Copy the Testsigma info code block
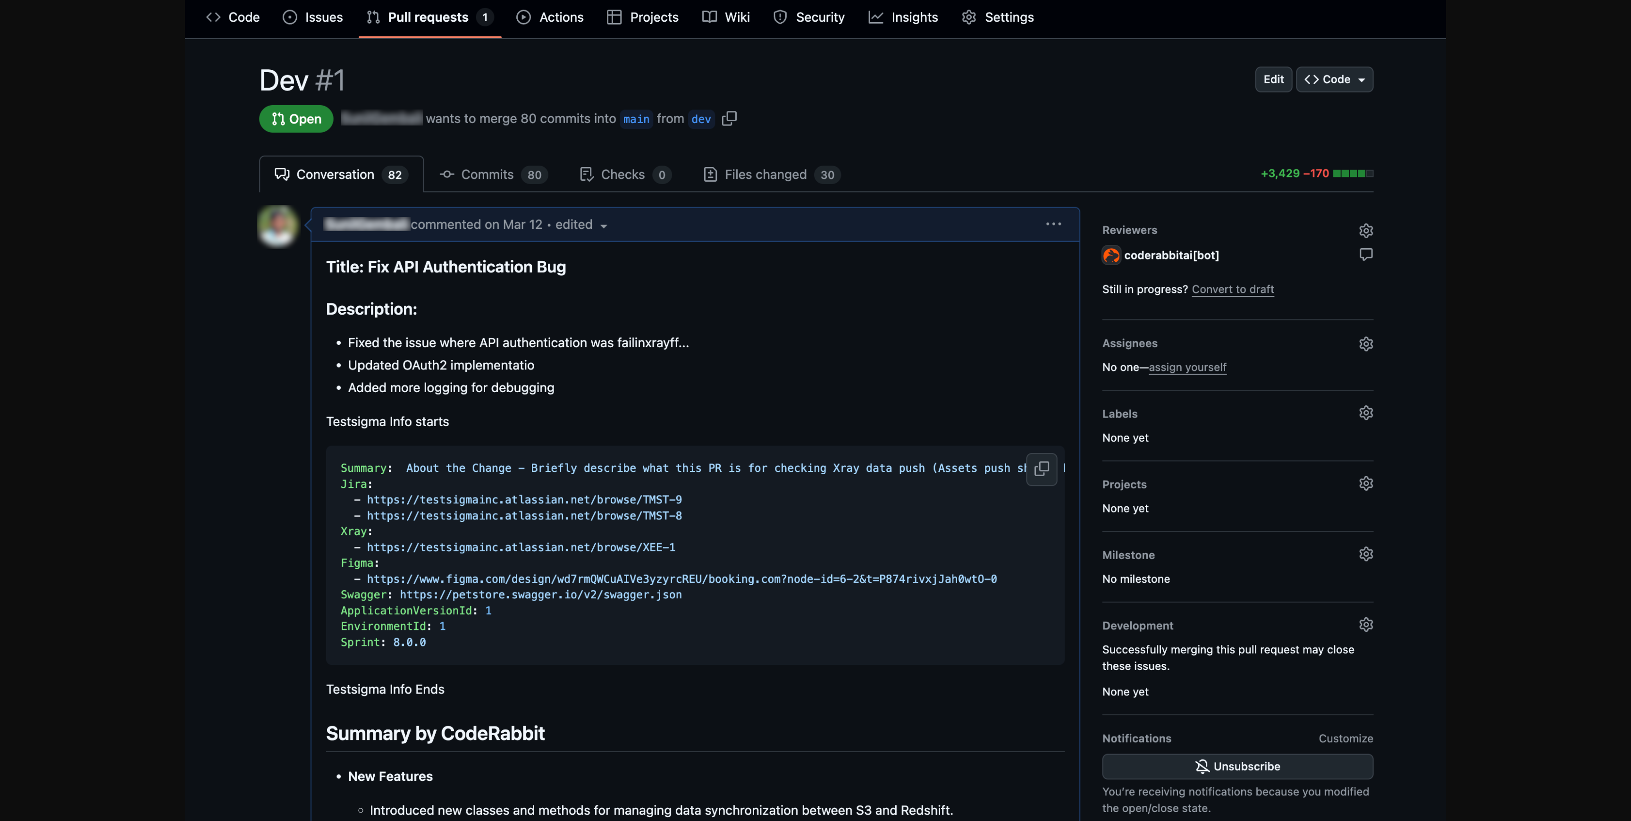Viewport: 1631px width, 821px height. pos(1042,469)
